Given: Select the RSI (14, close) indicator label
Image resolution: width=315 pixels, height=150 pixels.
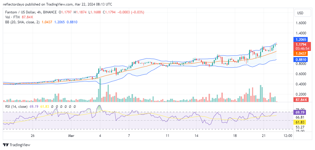Looking at the screenshot, I should pyautogui.click(x=16, y=107).
